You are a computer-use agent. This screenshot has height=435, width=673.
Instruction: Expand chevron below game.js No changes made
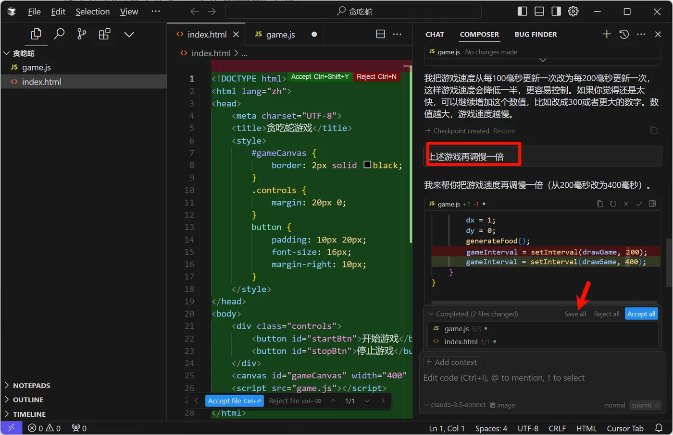(543, 60)
